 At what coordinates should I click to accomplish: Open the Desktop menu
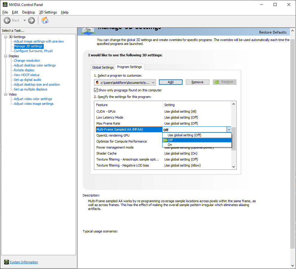pyautogui.click(x=28, y=12)
